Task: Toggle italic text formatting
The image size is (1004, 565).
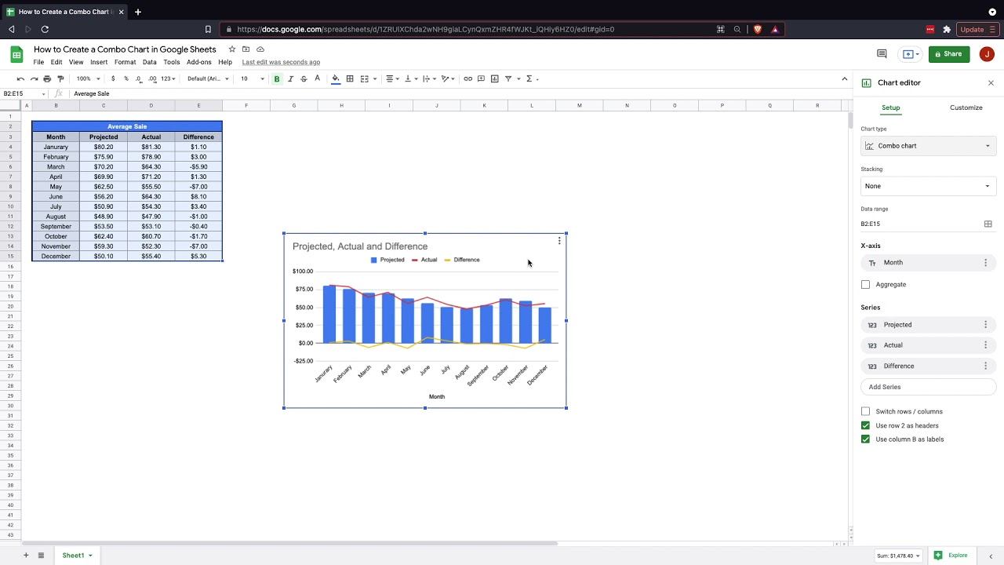Action: pyautogui.click(x=290, y=78)
